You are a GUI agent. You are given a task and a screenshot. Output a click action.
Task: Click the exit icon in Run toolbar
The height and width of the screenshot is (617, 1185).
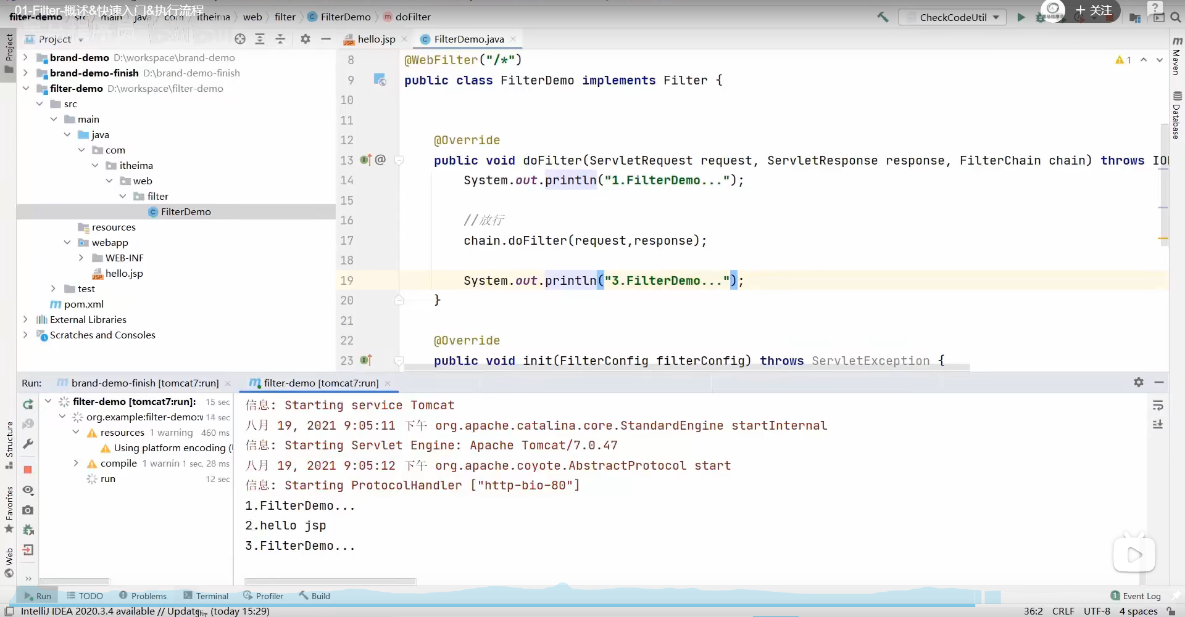(x=28, y=550)
